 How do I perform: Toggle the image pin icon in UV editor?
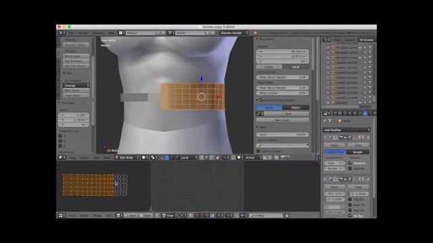[157, 215]
